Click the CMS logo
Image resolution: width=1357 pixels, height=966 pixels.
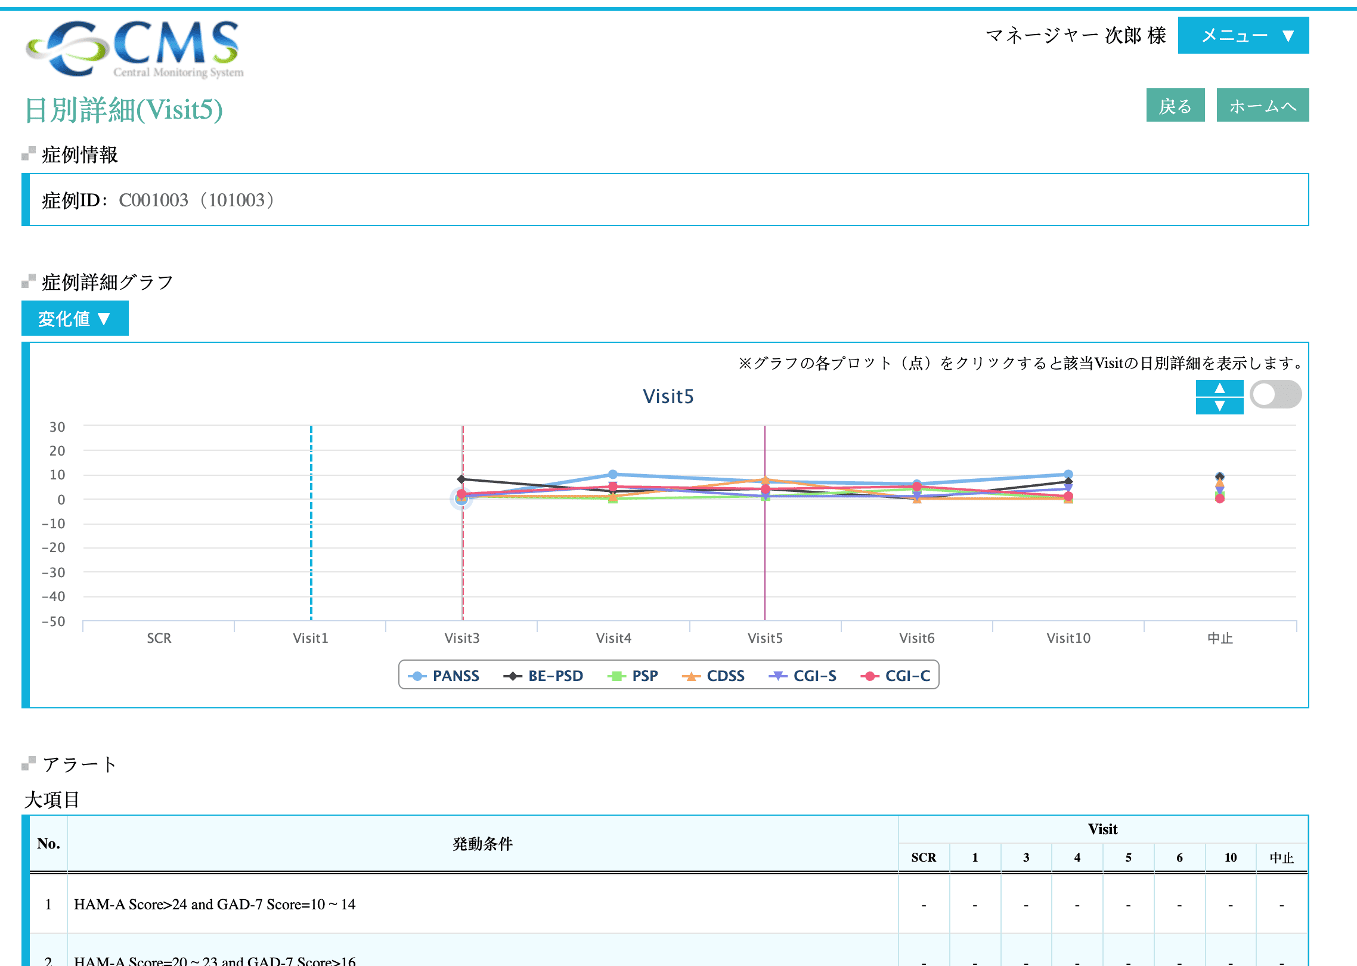click(x=135, y=49)
